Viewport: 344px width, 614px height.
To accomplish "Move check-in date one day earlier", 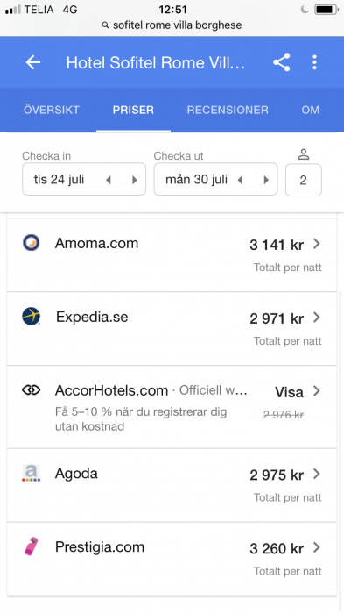I will [x=109, y=180].
